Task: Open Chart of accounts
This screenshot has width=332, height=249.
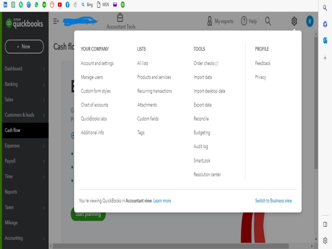Action: tap(94, 105)
